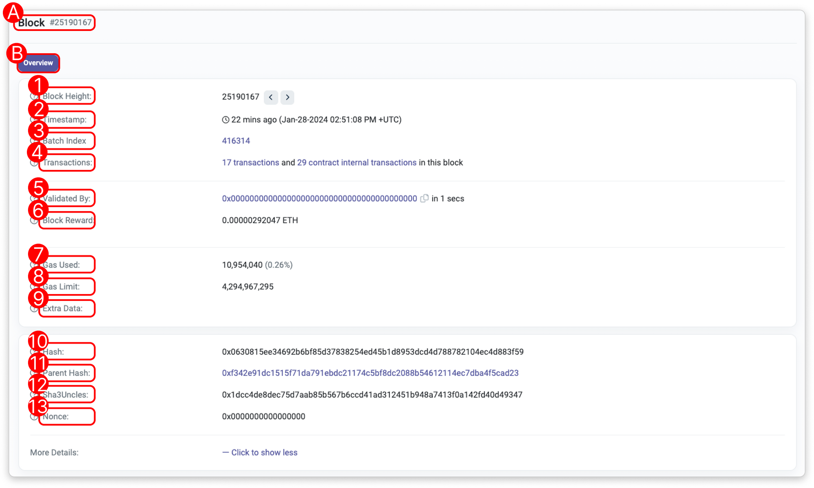Click the Gas Limit value 4,294,967,295

click(x=247, y=287)
